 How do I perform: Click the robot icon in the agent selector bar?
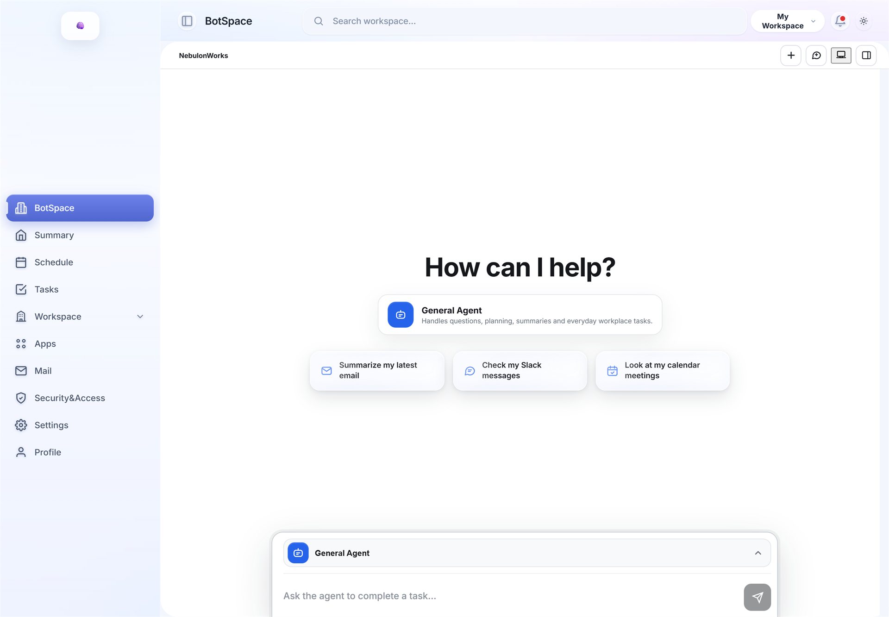pyautogui.click(x=298, y=553)
